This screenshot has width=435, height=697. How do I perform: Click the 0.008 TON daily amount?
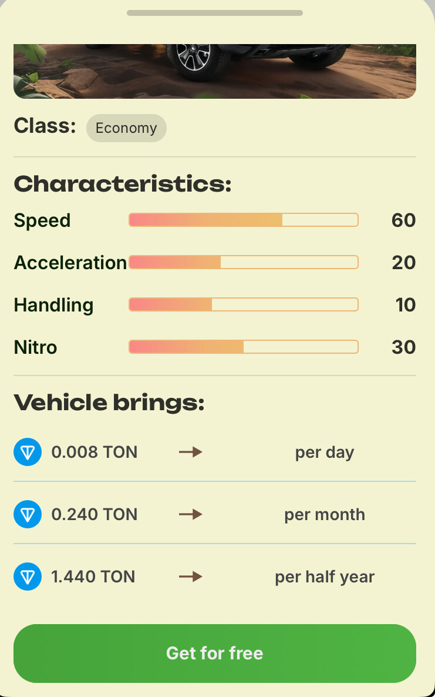95,452
